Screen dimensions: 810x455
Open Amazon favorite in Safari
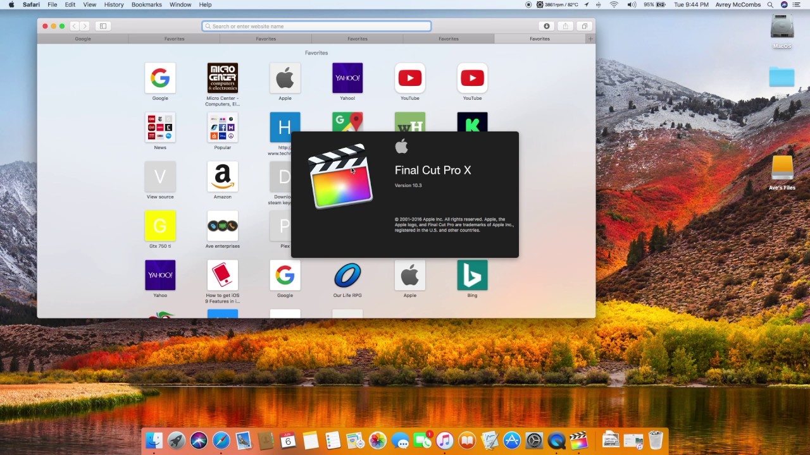point(223,177)
